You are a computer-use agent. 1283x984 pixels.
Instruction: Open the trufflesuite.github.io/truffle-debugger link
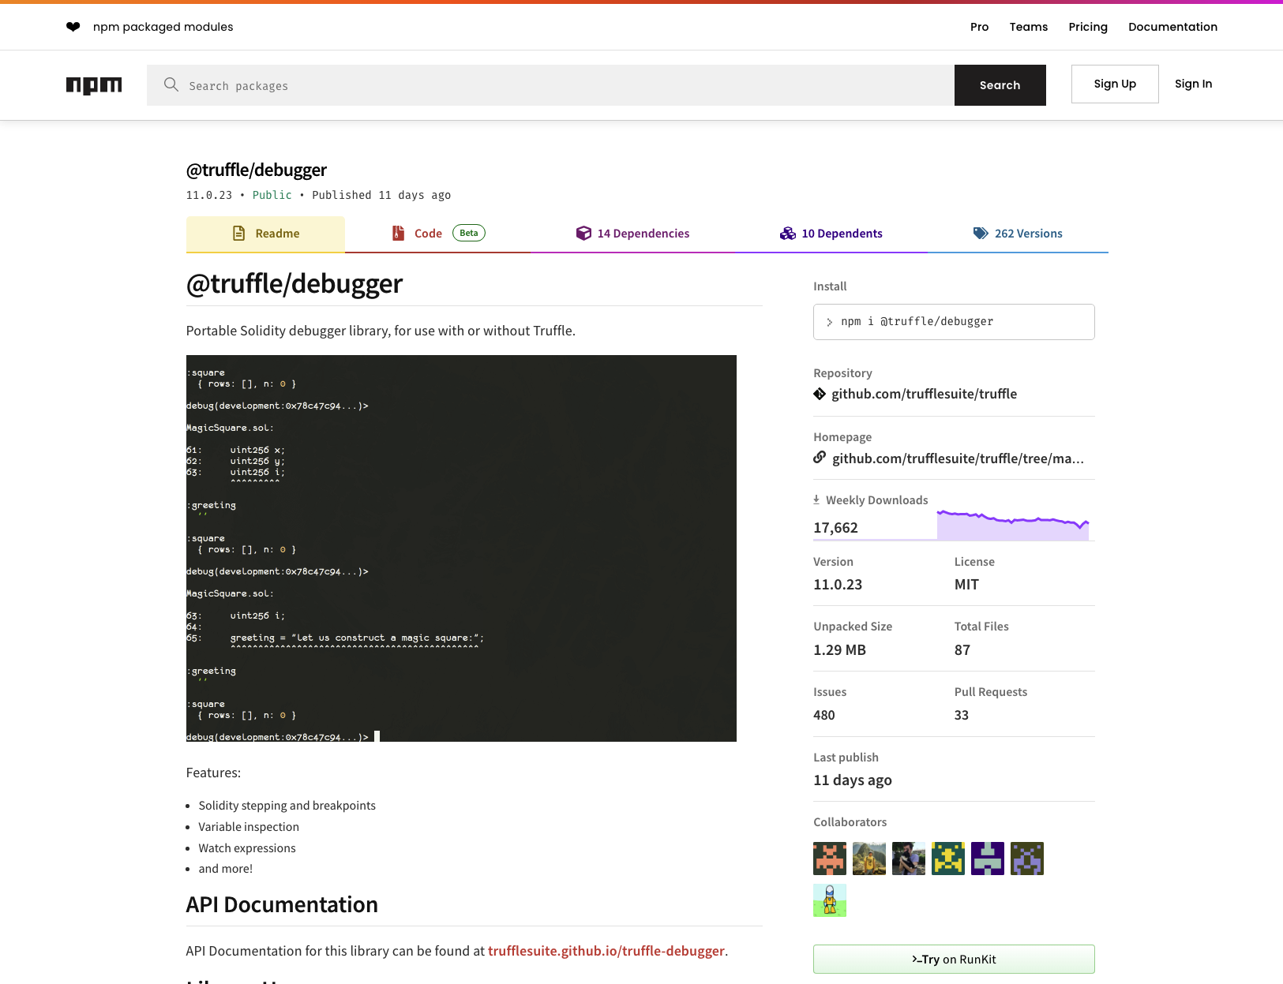coord(606,951)
